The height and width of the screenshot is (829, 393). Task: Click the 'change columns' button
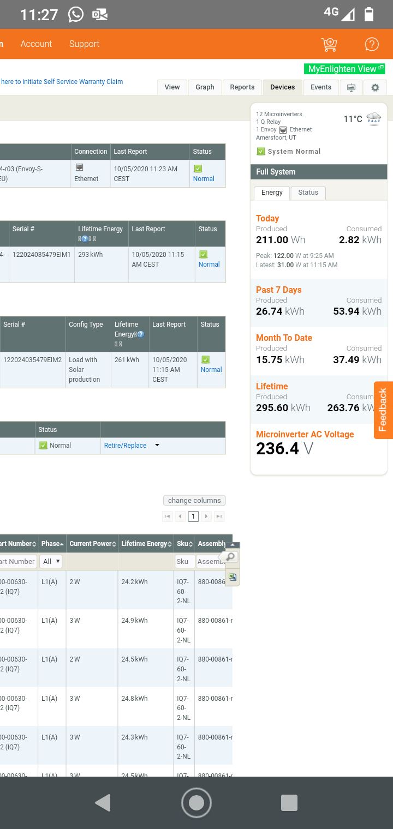pyautogui.click(x=194, y=500)
